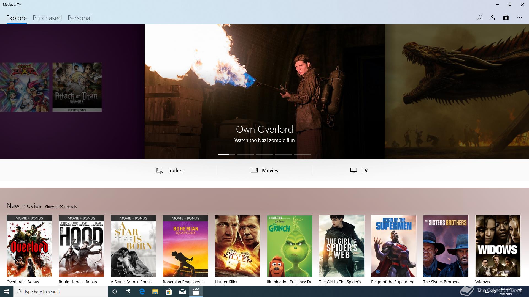Open Reign of the Supermen poster
Image resolution: width=529 pixels, height=297 pixels.
point(394,246)
